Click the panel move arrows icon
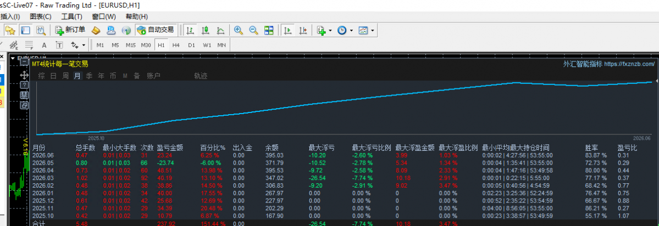Image resolution: width=659 pixels, height=226 pixels. point(24,75)
